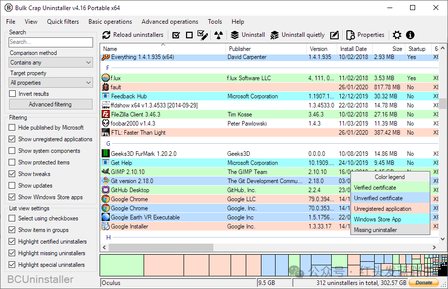Enable Hide published by Microsoft checkbox

pyautogui.click(x=12, y=128)
